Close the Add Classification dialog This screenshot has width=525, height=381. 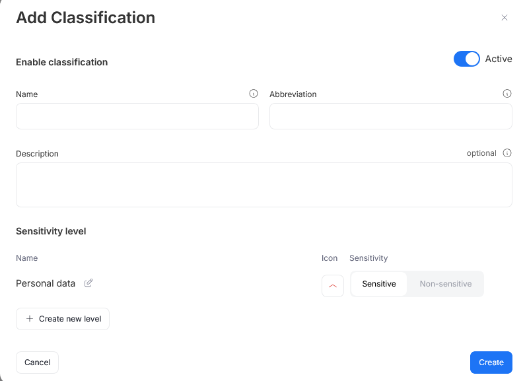click(x=505, y=18)
